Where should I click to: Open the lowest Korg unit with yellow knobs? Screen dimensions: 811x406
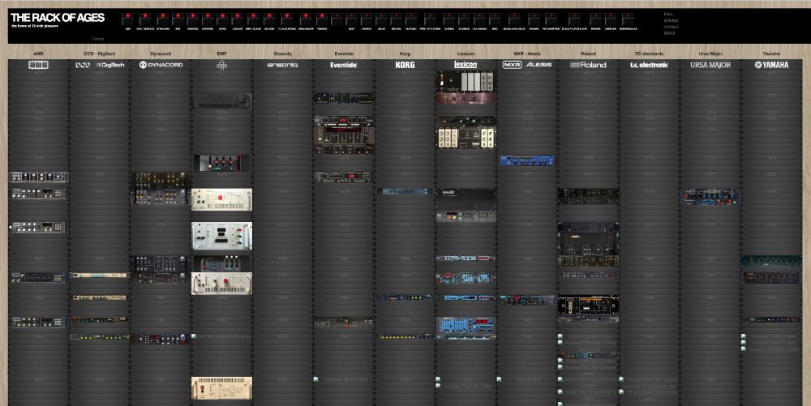pos(405,337)
